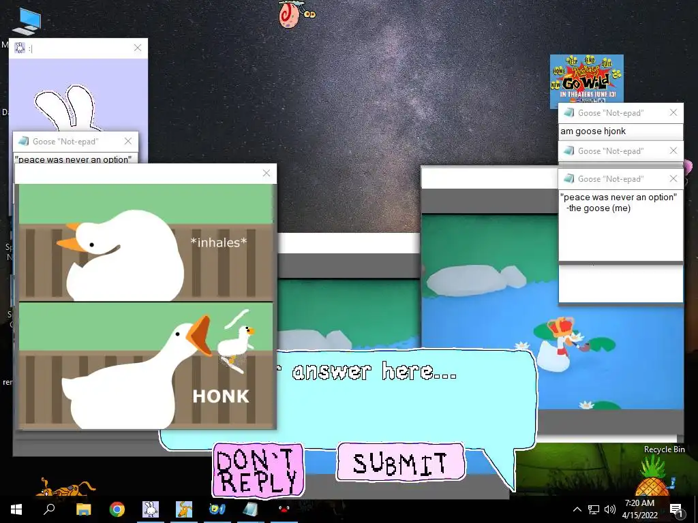698x523 pixels.
Task: Open taskbar search magnifier
Action: click(x=49, y=509)
